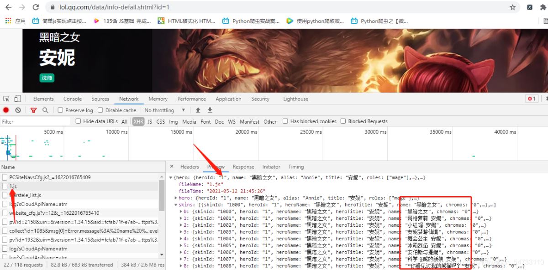Open the No throttling dropdown
Image resolution: width=548 pixels, height=270 pixels.
pos(165,110)
